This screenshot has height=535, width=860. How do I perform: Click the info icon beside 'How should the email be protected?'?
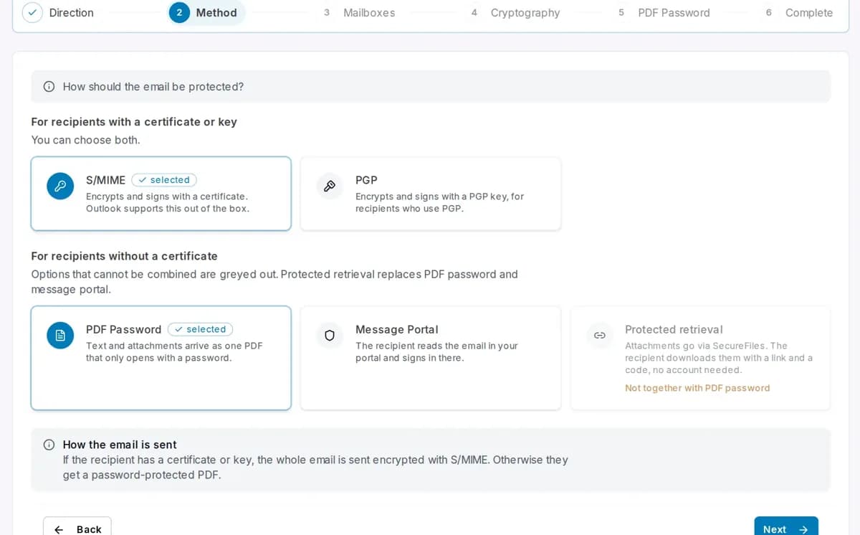tap(49, 87)
